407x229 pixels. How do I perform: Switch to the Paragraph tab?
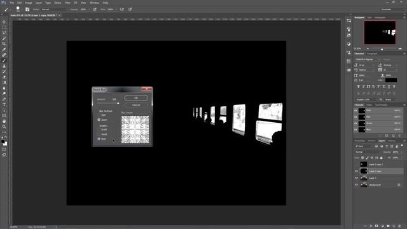click(372, 53)
